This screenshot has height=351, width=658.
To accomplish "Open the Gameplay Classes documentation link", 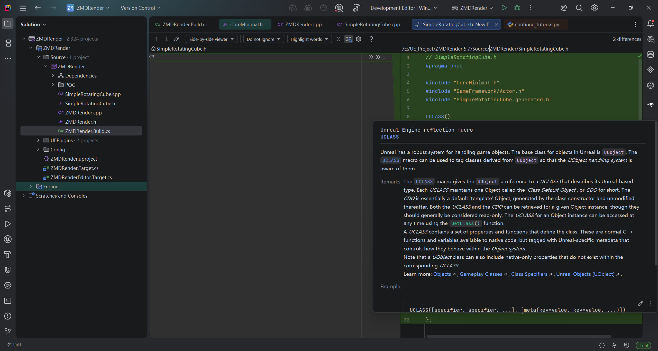I will 481,274.
